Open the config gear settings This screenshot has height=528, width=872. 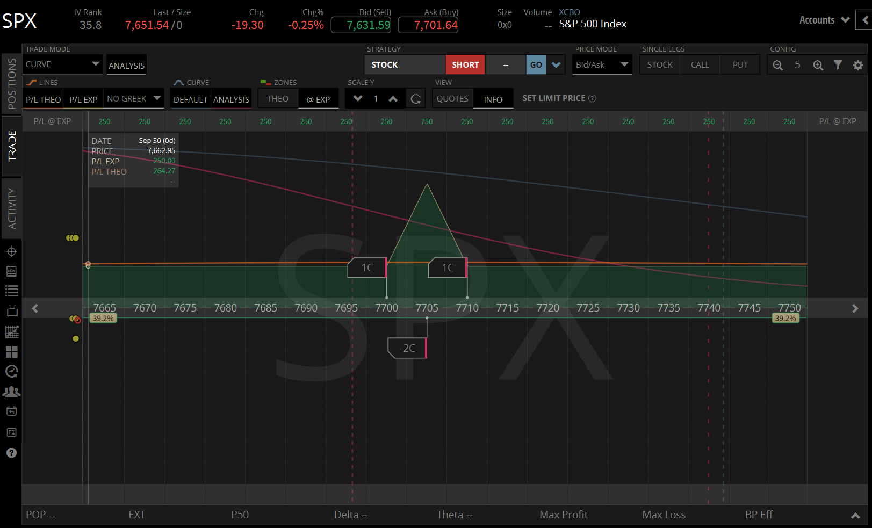tap(858, 65)
